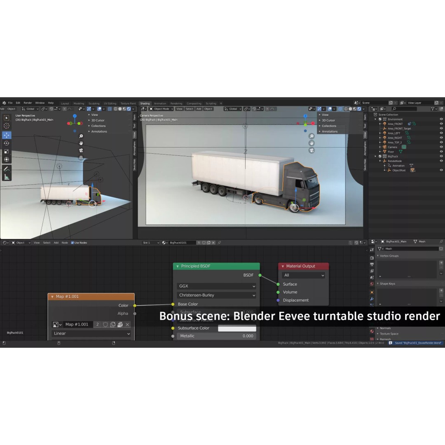Open the Christensen-Burley dropdown
Image resolution: width=445 pixels, height=445 pixels.
tap(217, 295)
